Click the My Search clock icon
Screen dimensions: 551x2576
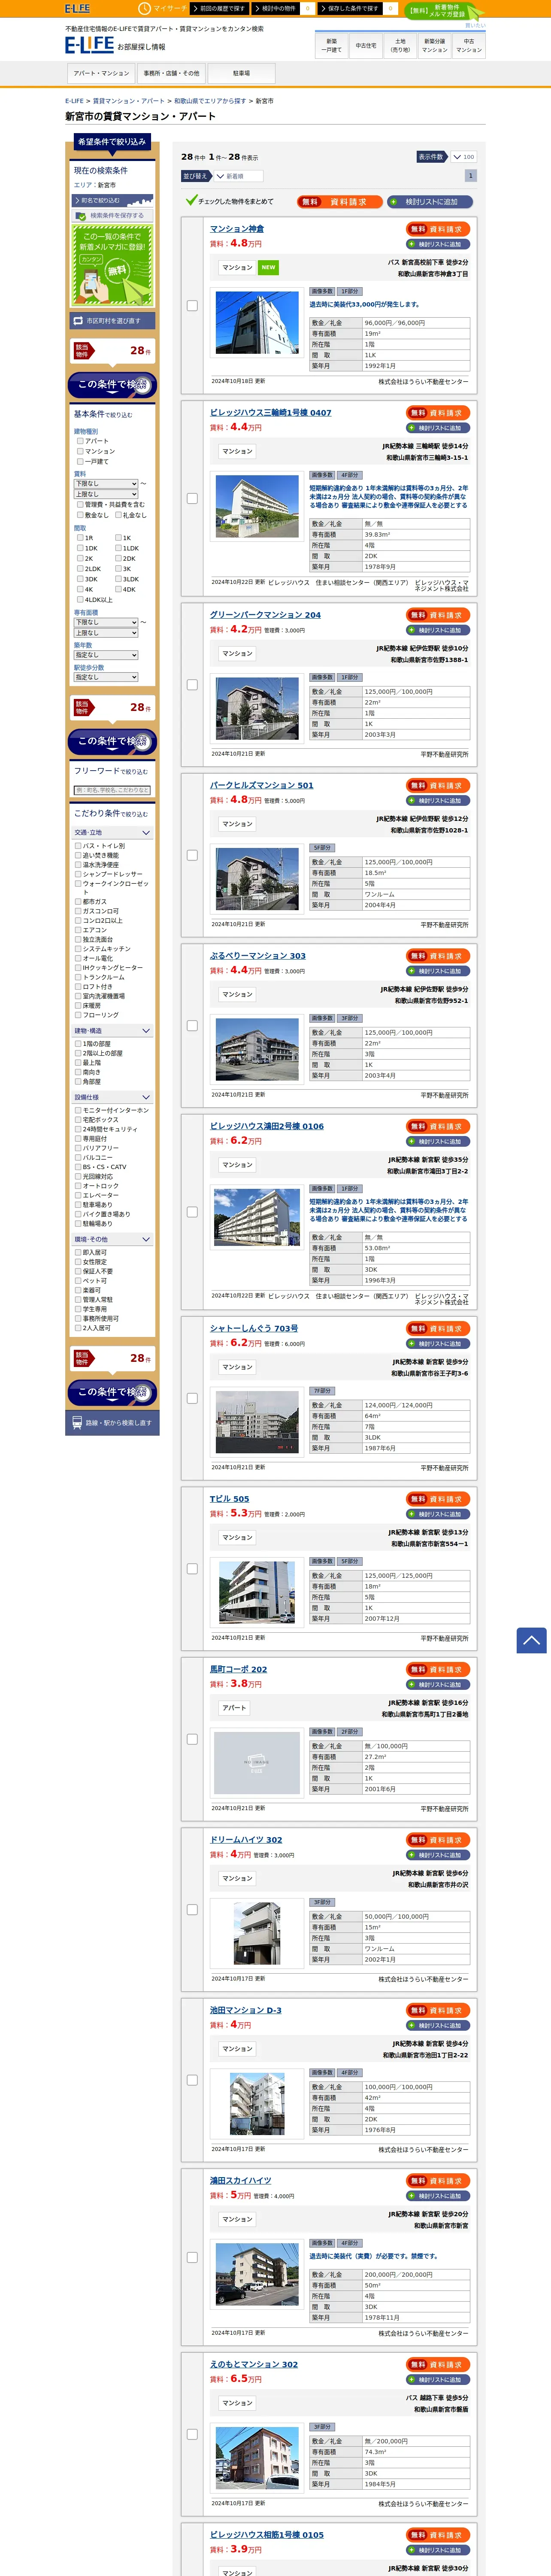[144, 8]
